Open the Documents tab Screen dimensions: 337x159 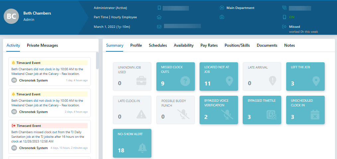(x=267, y=45)
